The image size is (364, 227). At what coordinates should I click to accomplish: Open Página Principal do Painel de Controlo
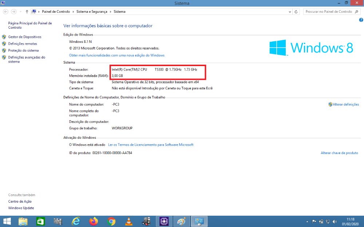coord(30,25)
